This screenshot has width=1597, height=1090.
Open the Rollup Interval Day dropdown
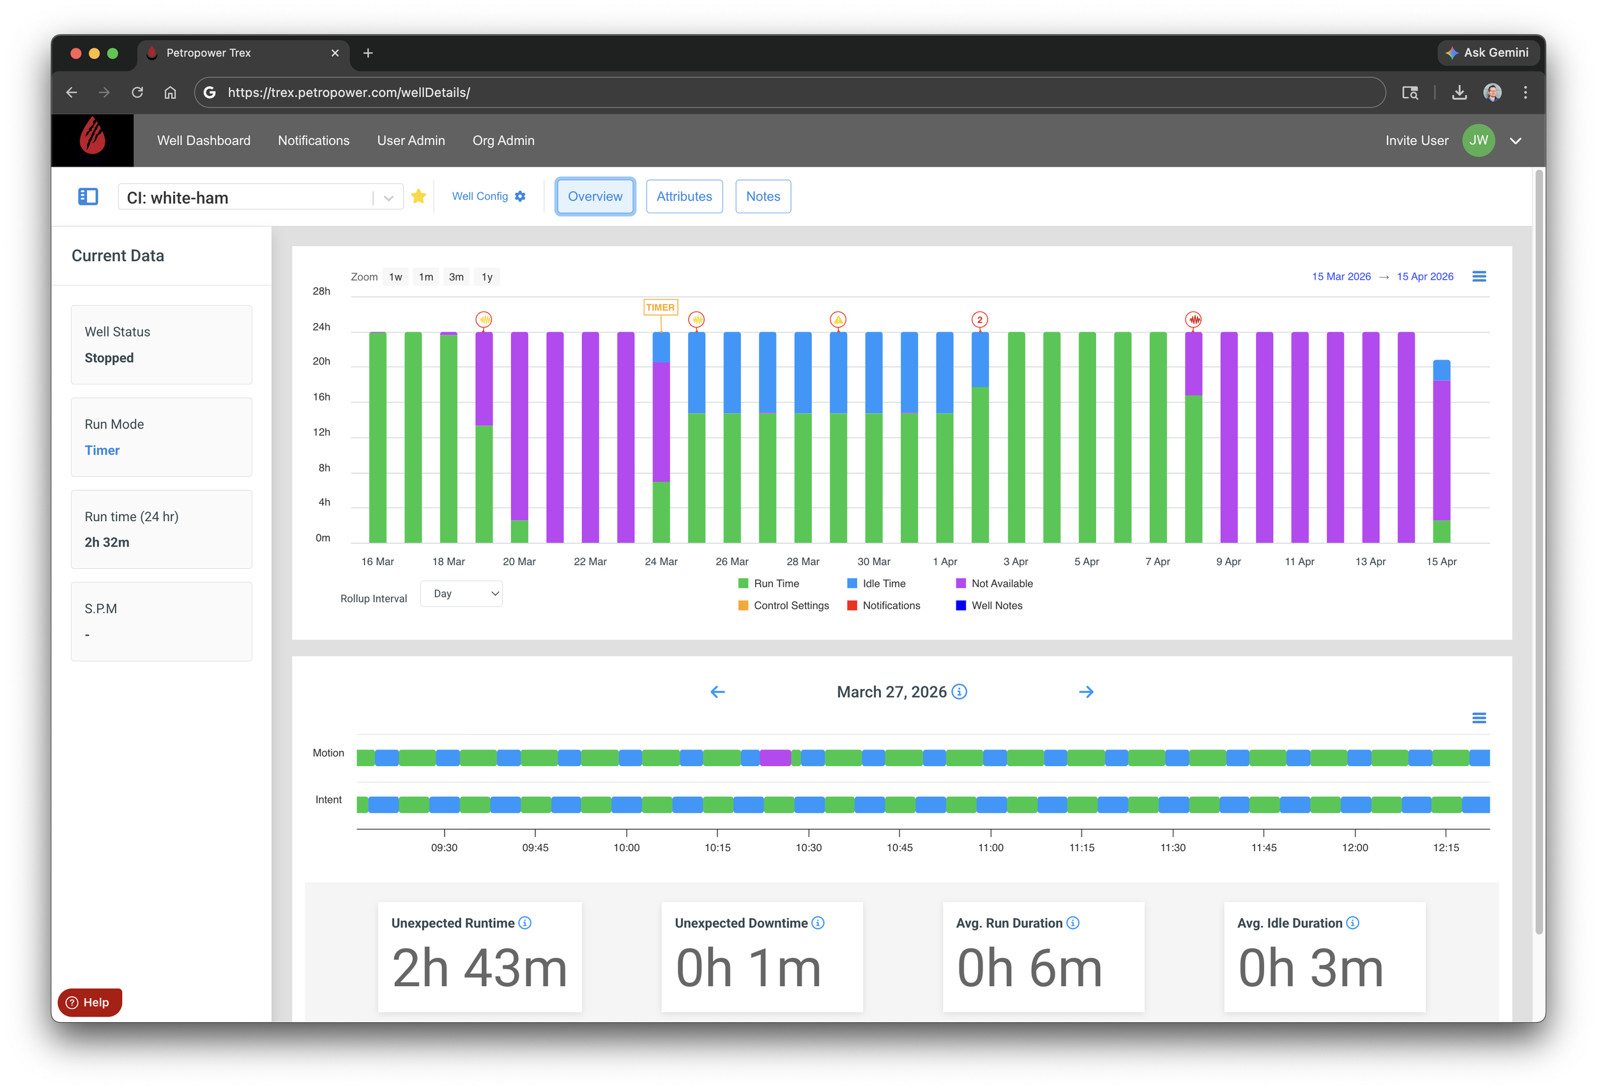461,594
